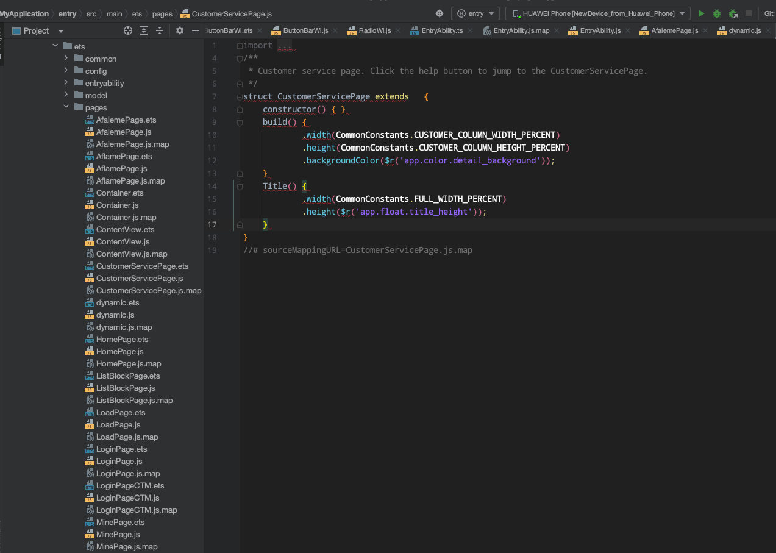Expand the config folder arrow
Screen dimensions: 776x553
coord(66,71)
